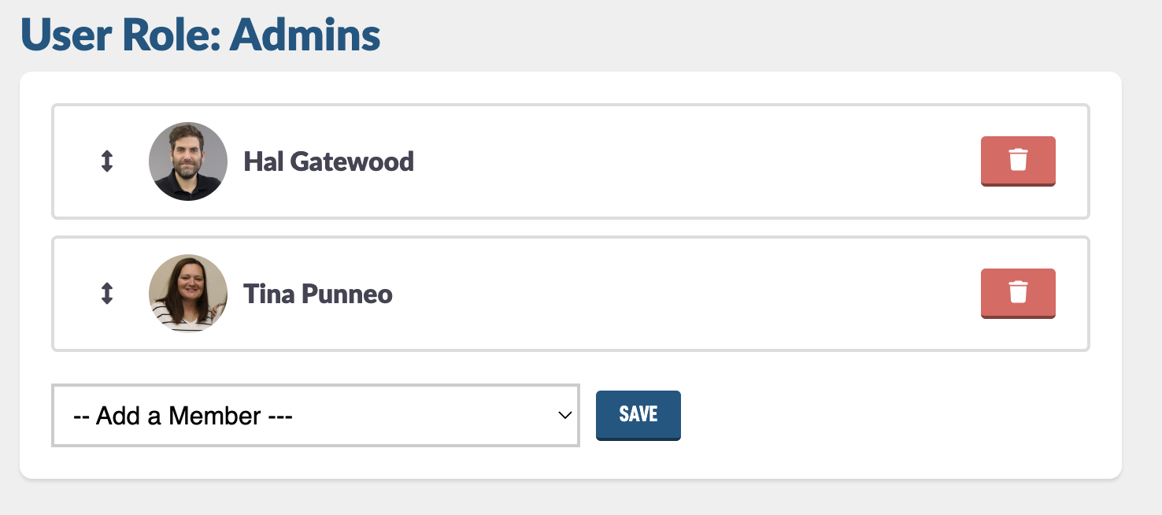Click the reorder arrows beside Tina Punneo

point(107,294)
